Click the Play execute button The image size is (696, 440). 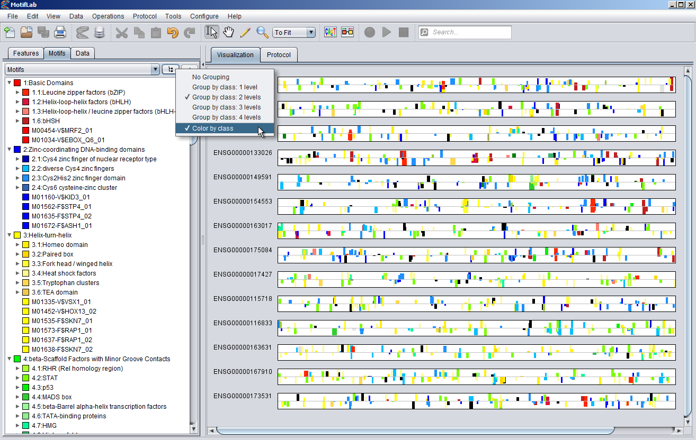387,32
